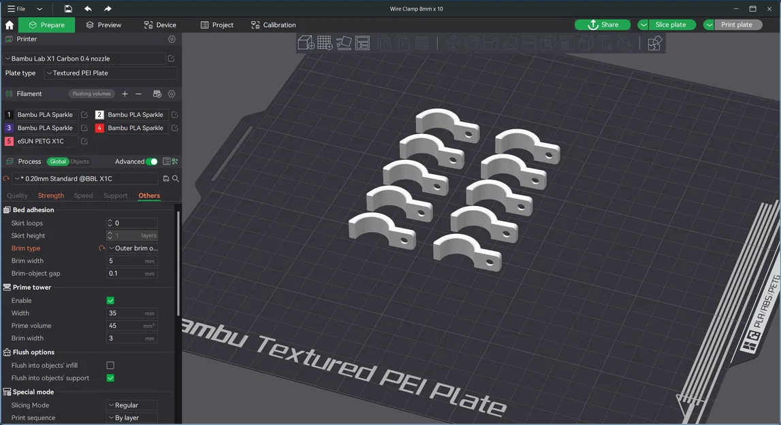Viewport: 781px width, 425px height.
Task: Open the assembly view puzzle icon
Action: tap(654, 44)
